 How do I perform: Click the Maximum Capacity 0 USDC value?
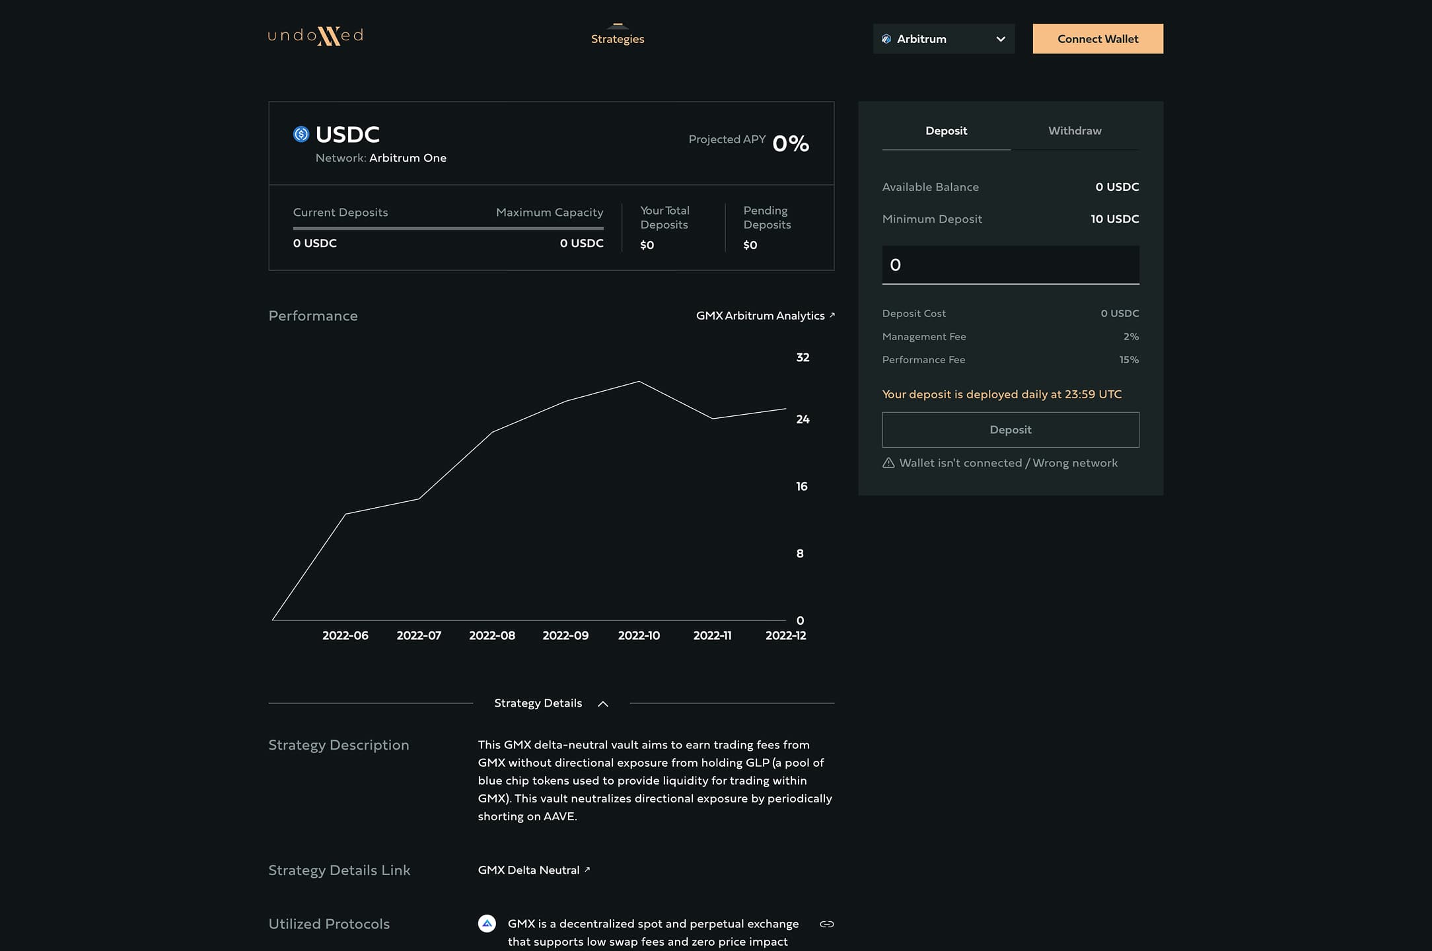click(582, 243)
